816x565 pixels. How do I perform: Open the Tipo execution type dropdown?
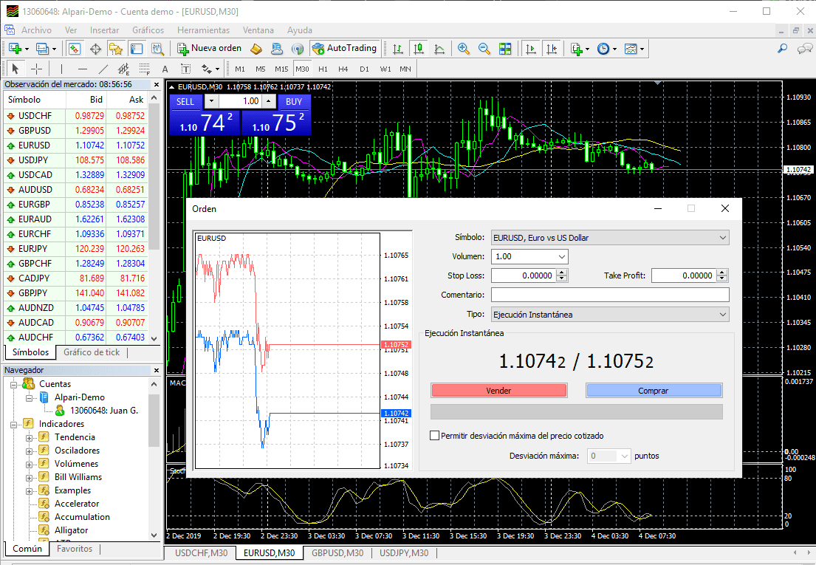click(609, 315)
